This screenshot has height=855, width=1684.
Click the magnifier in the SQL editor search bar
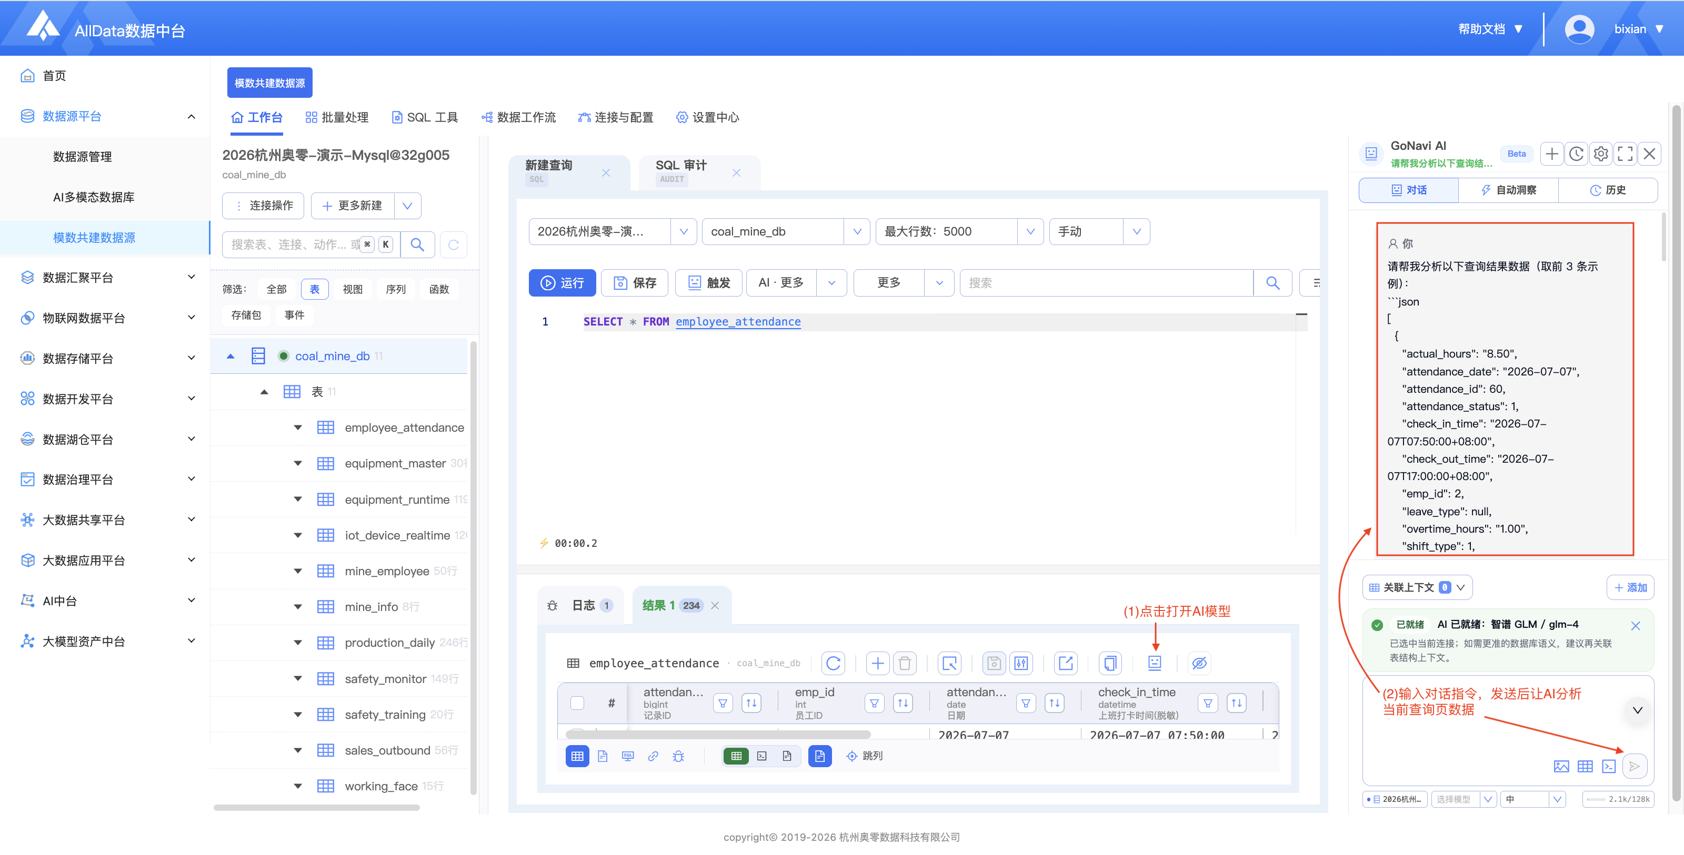click(x=1272, y=283)
